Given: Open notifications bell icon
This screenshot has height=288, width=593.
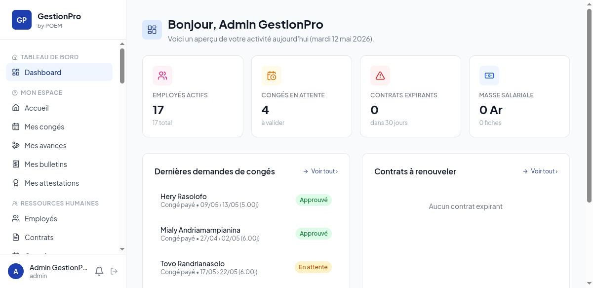Looking at the screenshot, I should click(99, 271).
